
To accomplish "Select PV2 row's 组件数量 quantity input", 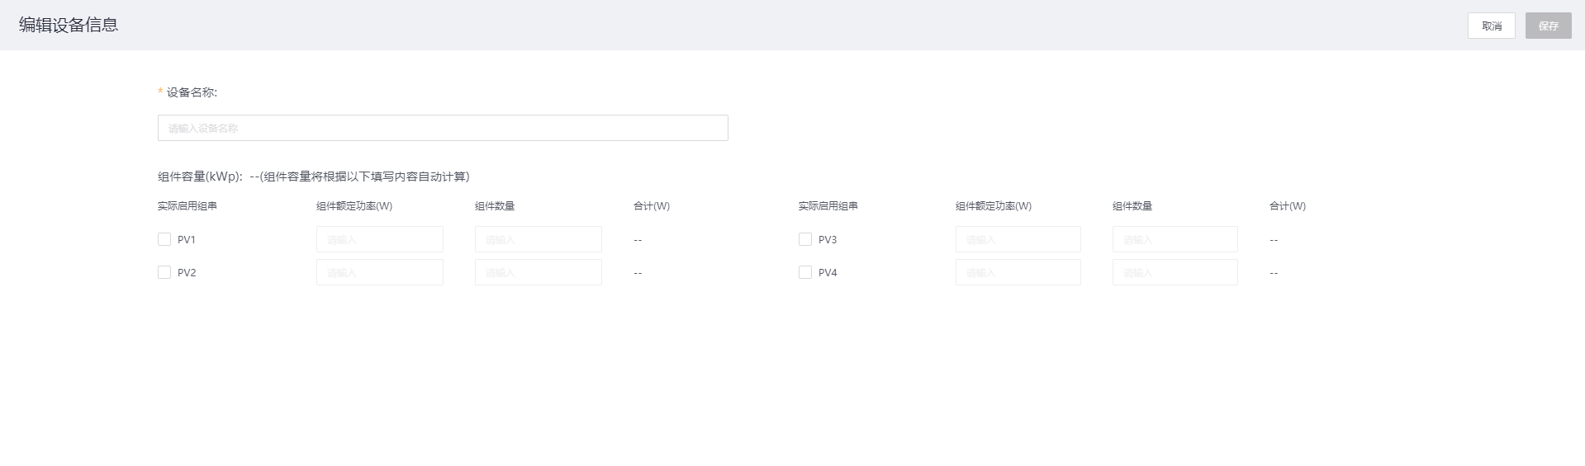I will [538, 272].
